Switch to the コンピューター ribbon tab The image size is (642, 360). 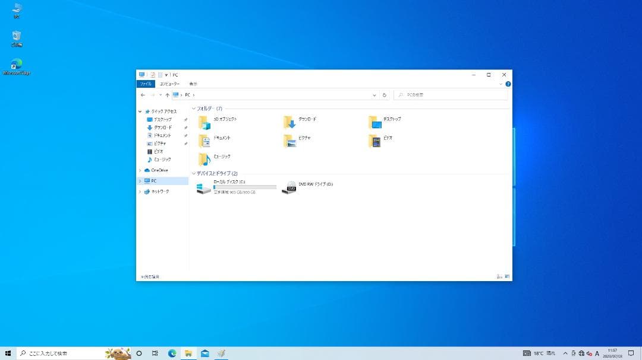click(170, 84)
